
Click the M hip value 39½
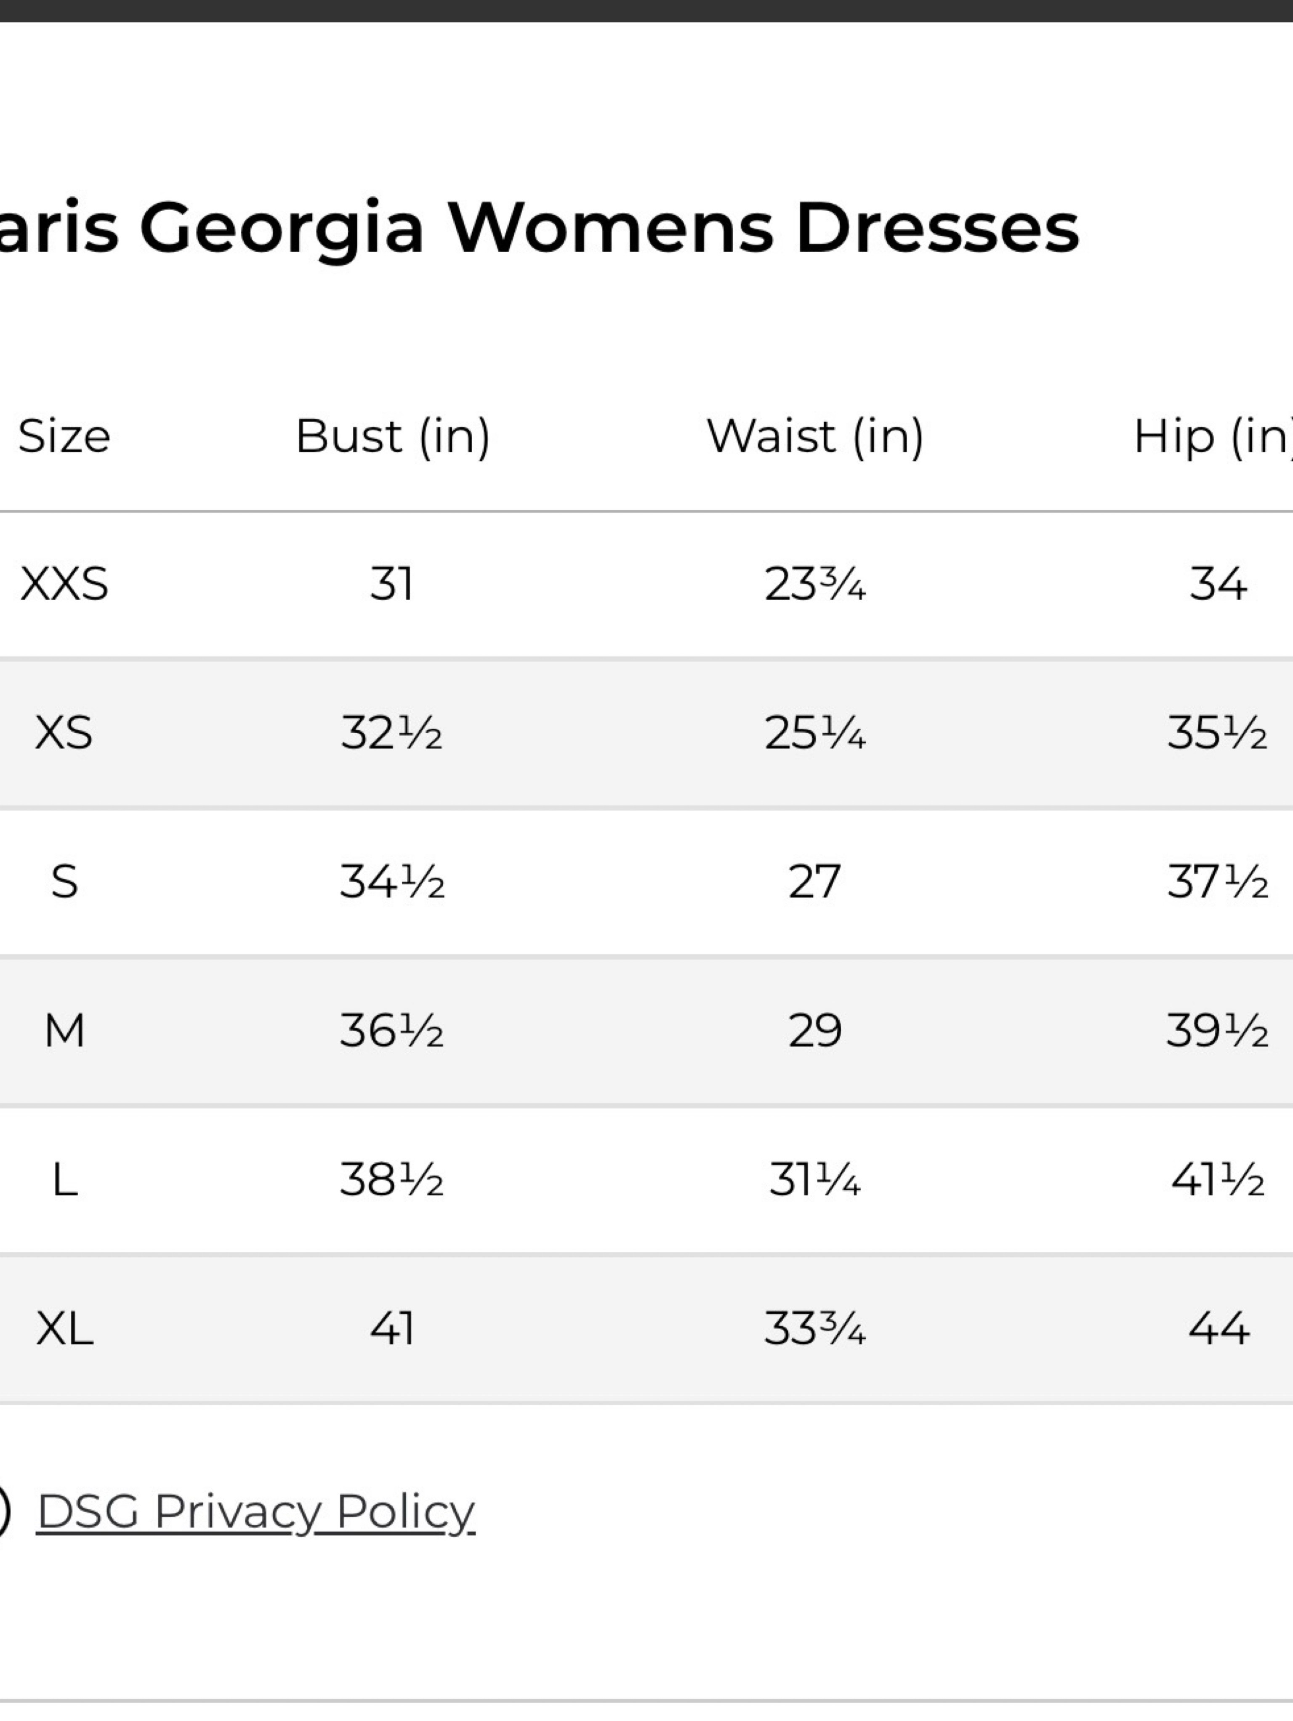[1218, 1031]
